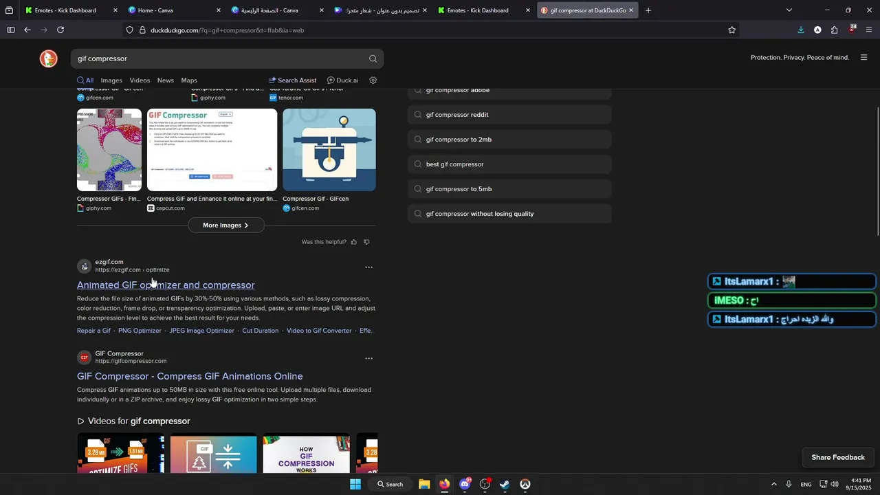Open the capcut.com Compress GIF image thumbnail
The width and height of the screenshot is (880, 495).
click(212, 150)
